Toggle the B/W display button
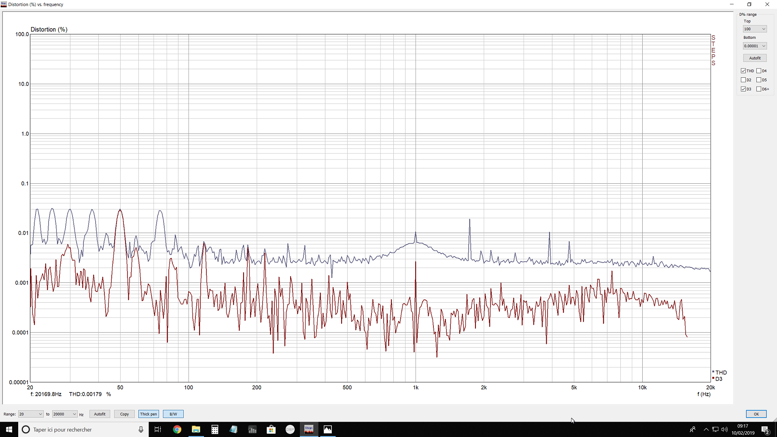The width and height of the screenshot is (777, 437). pos(173,414)
